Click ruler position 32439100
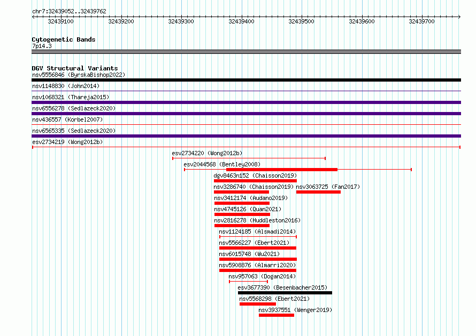The image size is (476, 336). (61, 21)
